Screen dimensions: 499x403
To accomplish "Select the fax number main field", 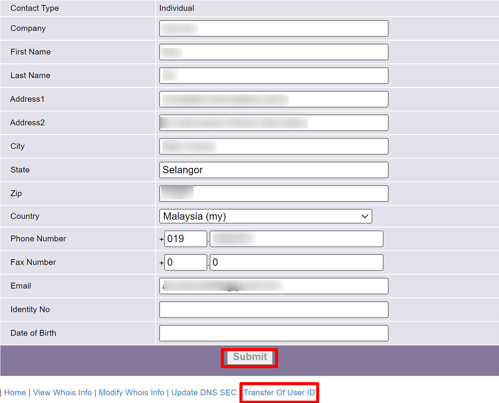I will point(296,263).
